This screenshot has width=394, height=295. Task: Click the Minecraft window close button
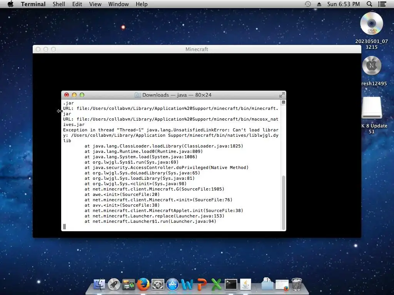[x=38, y=49]
